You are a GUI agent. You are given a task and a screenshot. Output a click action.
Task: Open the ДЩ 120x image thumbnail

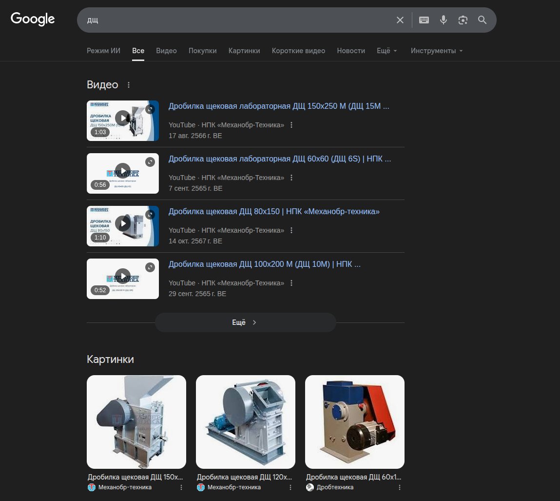[246, 421]
